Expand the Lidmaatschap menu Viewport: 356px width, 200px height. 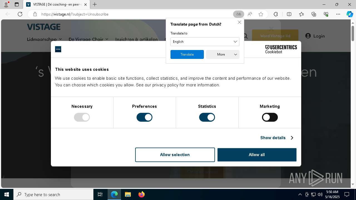44,39
